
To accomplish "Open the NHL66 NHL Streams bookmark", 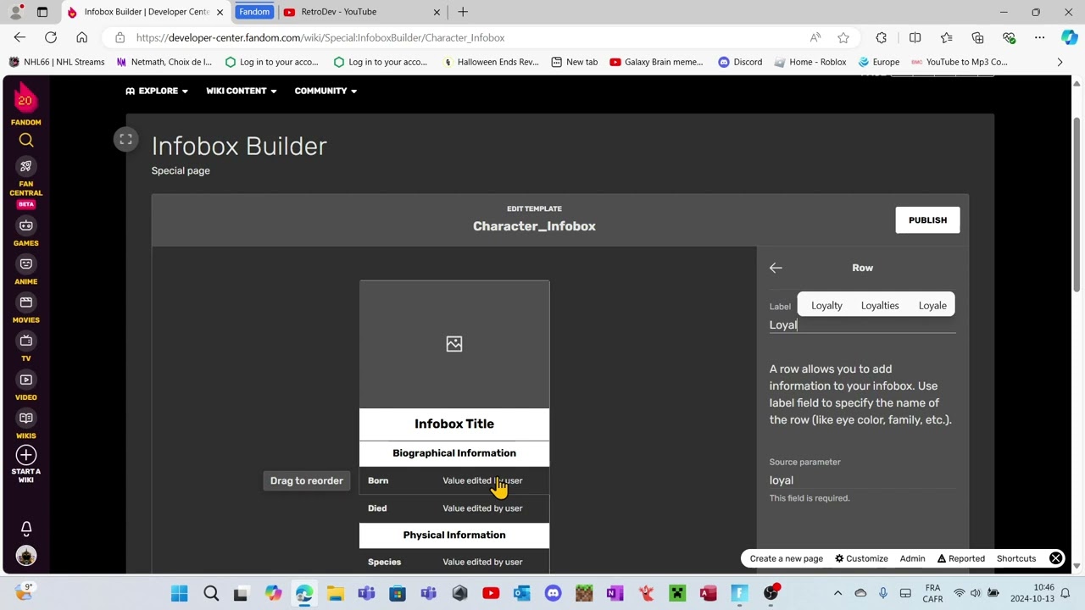I will 57,62.
